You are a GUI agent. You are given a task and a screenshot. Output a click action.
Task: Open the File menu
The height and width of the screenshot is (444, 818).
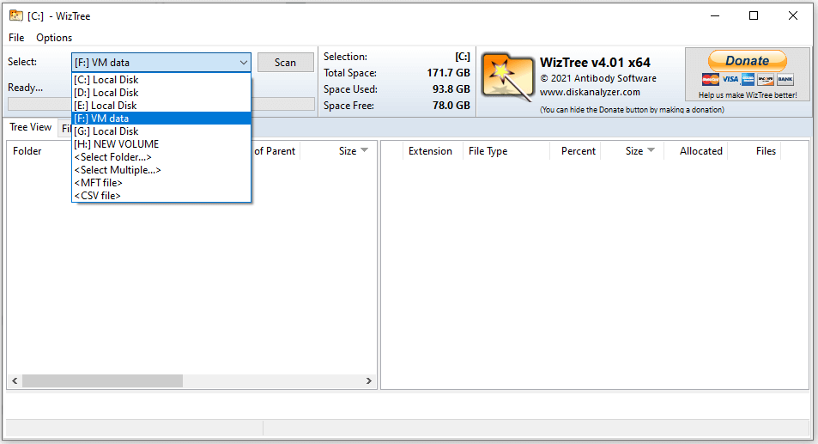16,38
